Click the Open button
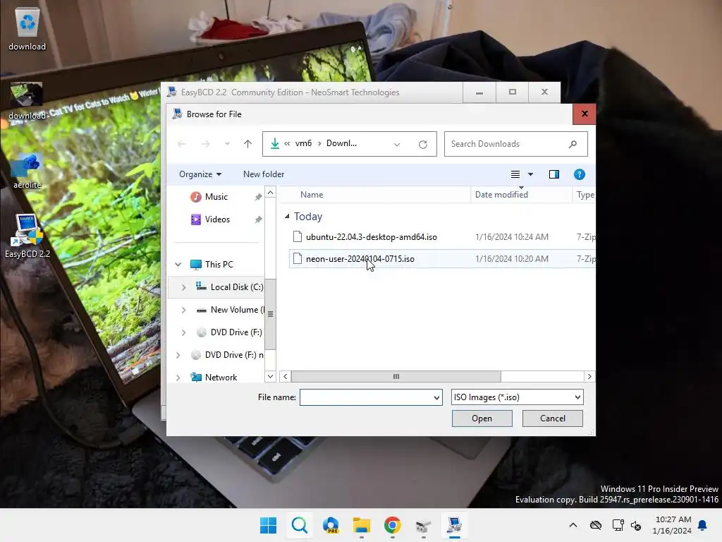Viewport: 722px width, 542px height. tap(482, 418)
